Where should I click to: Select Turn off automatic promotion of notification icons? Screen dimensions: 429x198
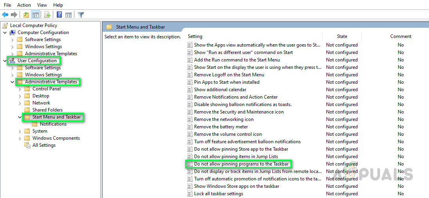coord(258,179)
